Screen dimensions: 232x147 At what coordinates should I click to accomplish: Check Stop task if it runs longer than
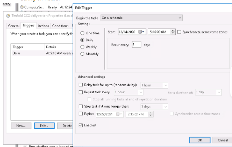[x=81, y=106]
